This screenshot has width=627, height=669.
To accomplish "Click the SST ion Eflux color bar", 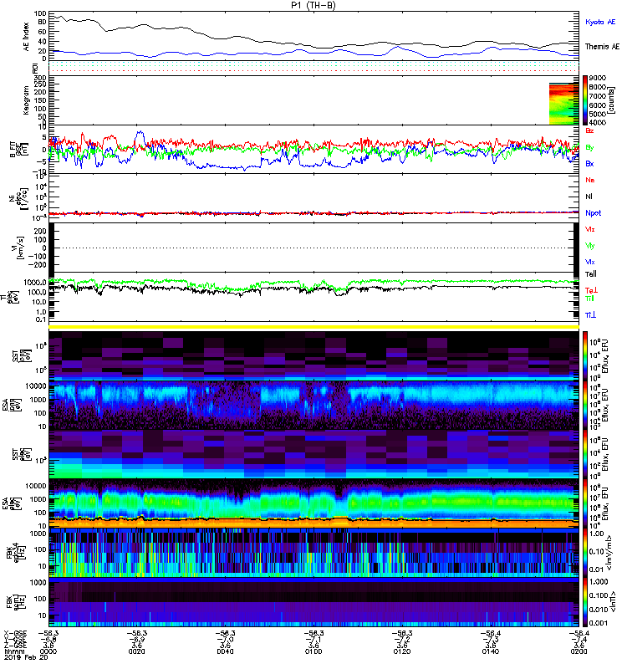I will pos(585,355).
